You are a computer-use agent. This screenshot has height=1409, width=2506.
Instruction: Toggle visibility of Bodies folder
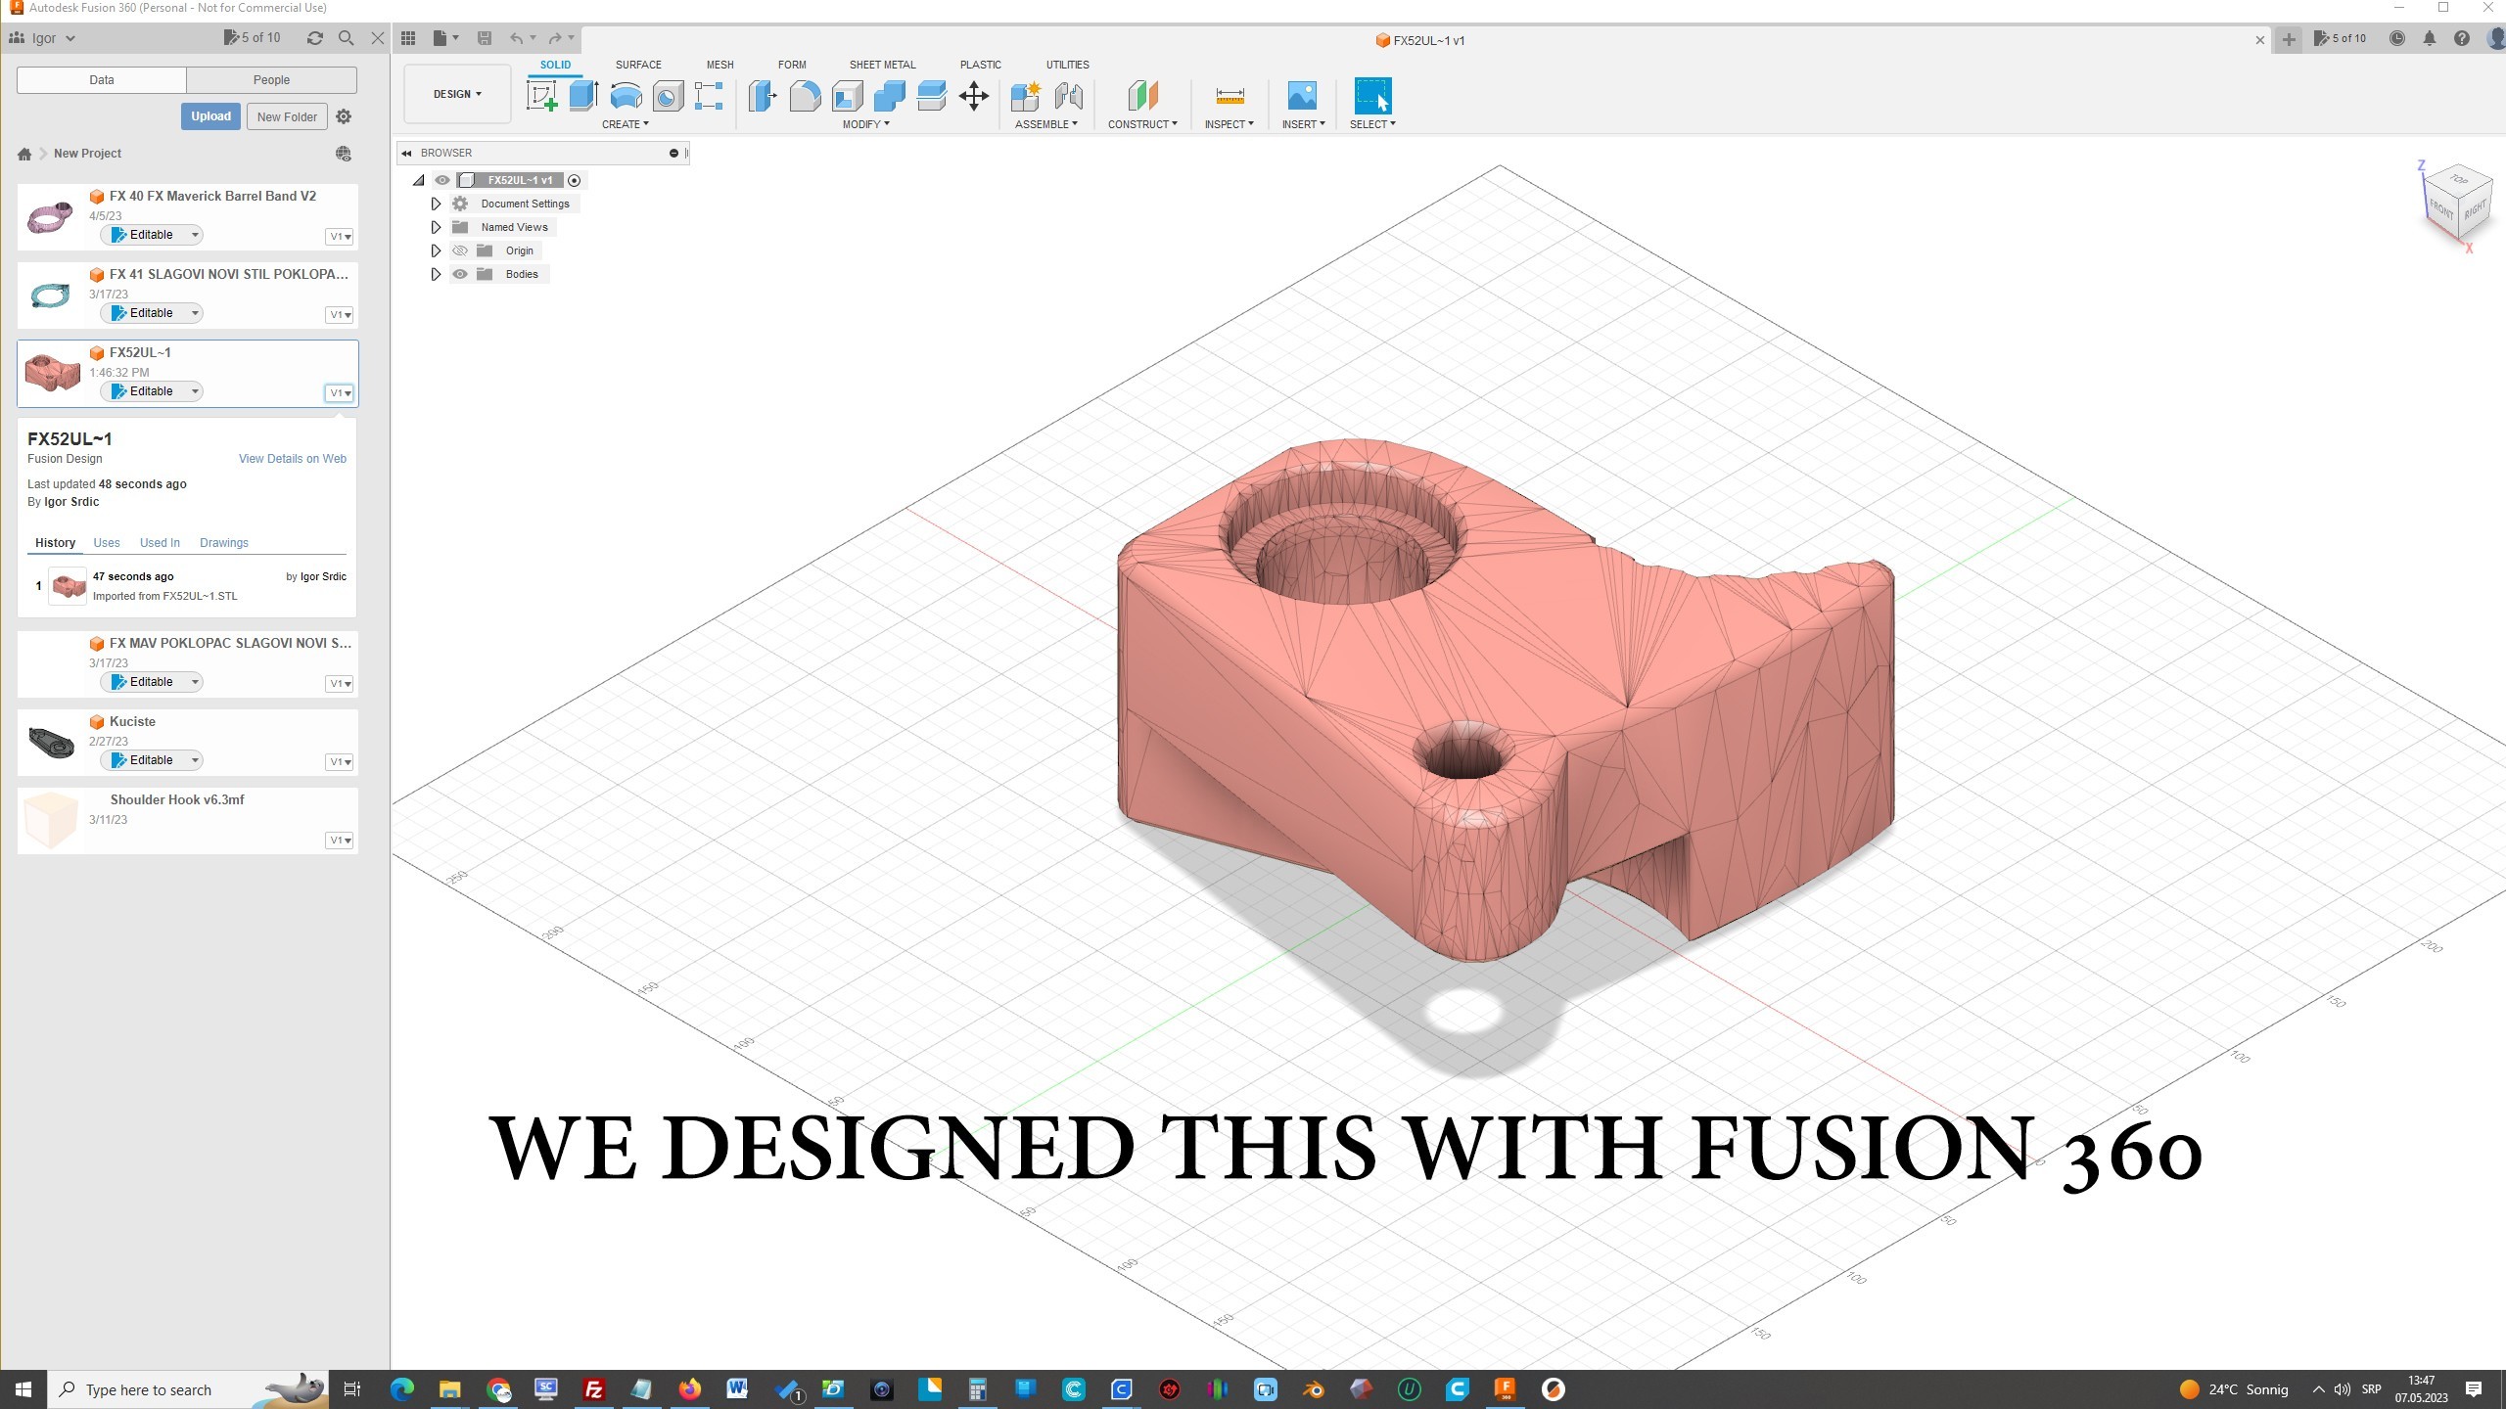[460, 274]
